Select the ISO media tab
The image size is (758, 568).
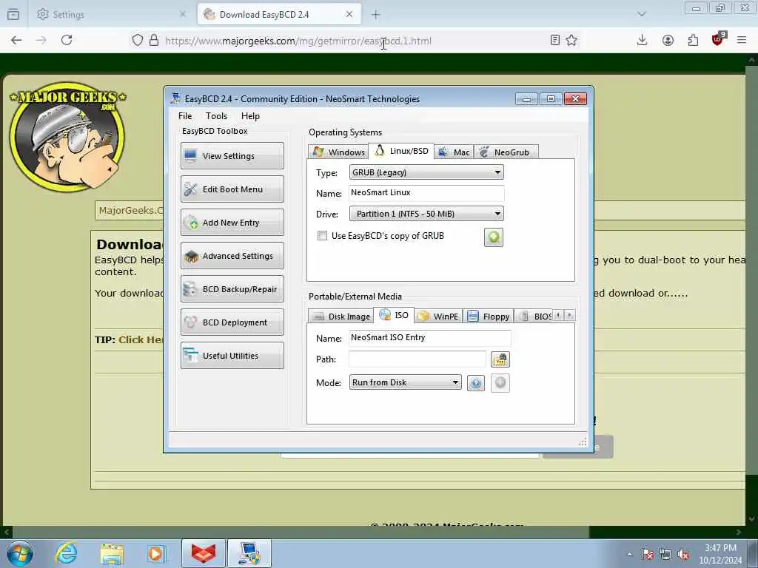pos(394,315)
